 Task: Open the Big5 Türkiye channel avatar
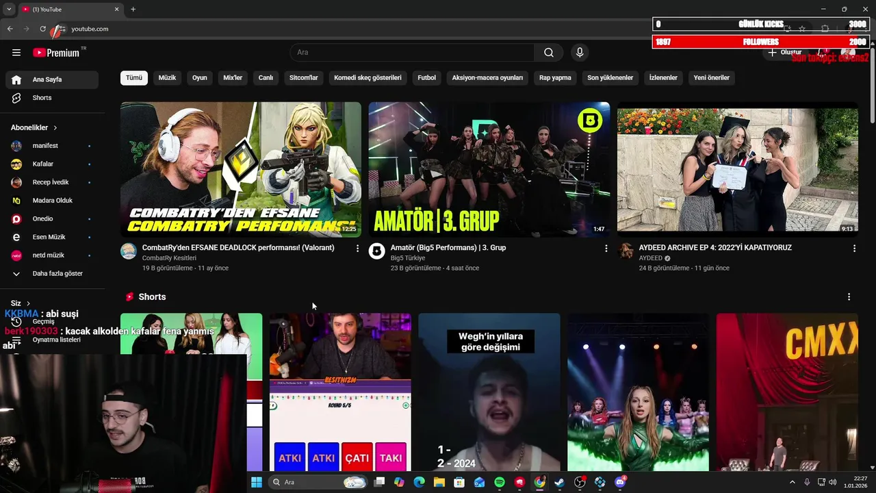[x=377, y=251]
